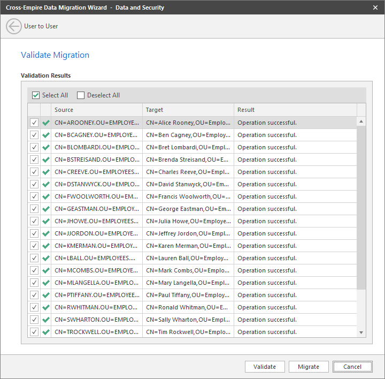The height and width of the screenshot is (379, 385).
Task: Check the Deselect All checkbox
Action: click(x=81, y=95)
